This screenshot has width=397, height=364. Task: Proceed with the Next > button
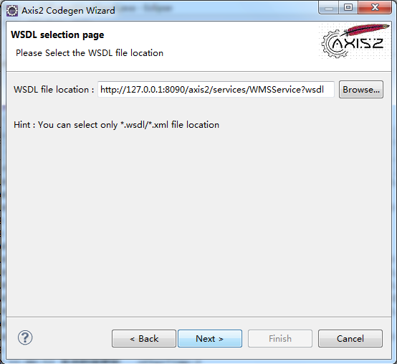point(210,339)
